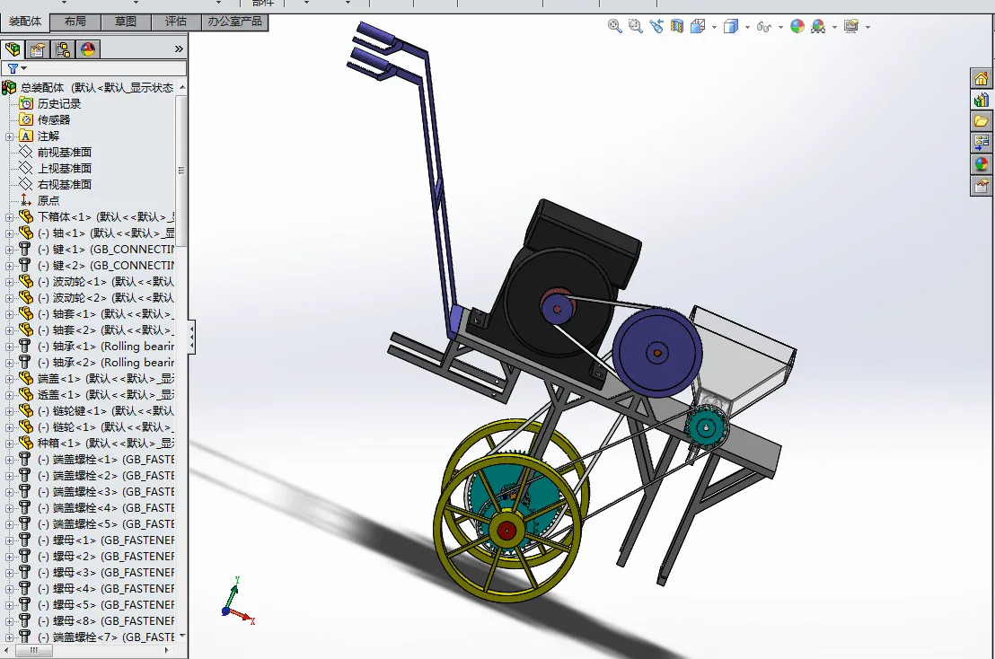
Task: Switch to the 装配体 tab
Action: click(25, 22)
